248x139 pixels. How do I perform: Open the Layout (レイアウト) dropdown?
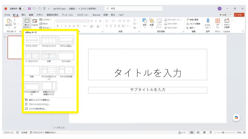[45, 20]
